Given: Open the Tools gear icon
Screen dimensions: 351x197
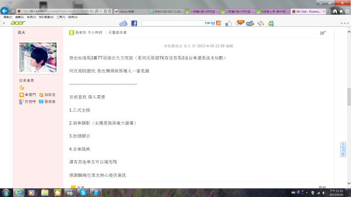Looking at the screenshot, I should coord(347,11).
